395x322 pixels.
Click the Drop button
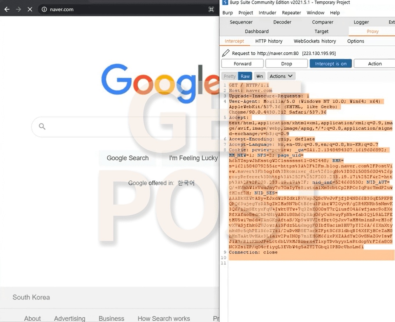[286, 63]
